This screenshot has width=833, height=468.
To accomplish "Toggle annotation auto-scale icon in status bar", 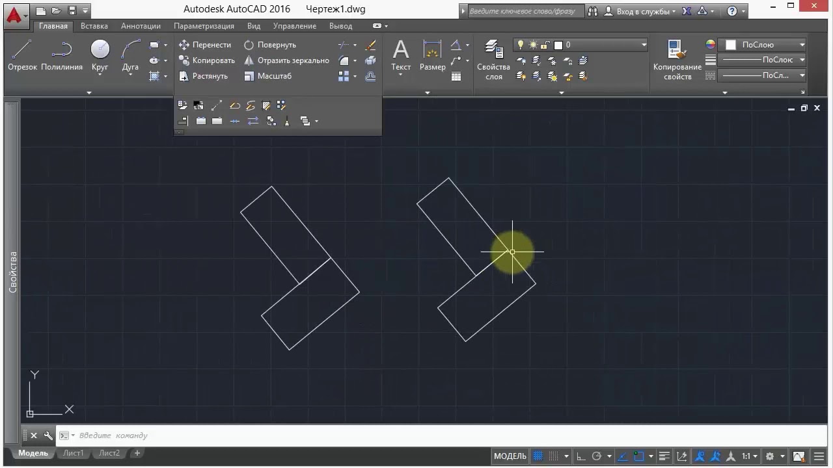I will click(x=717, y=456).
